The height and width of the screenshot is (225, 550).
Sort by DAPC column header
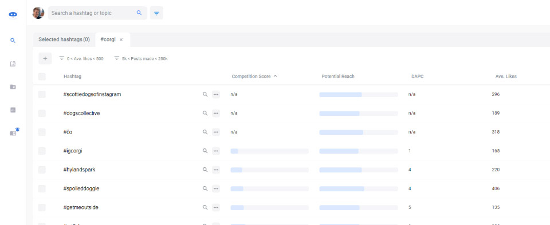418,77
